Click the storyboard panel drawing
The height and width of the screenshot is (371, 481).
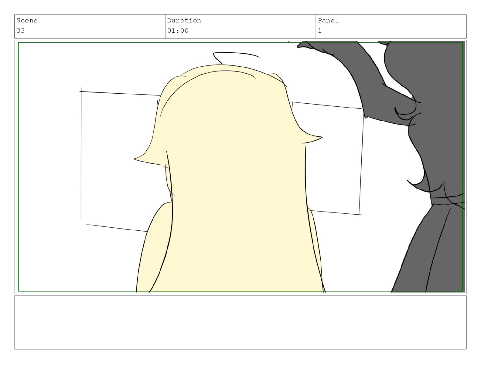pyautogui.click(x=241, y=167)
